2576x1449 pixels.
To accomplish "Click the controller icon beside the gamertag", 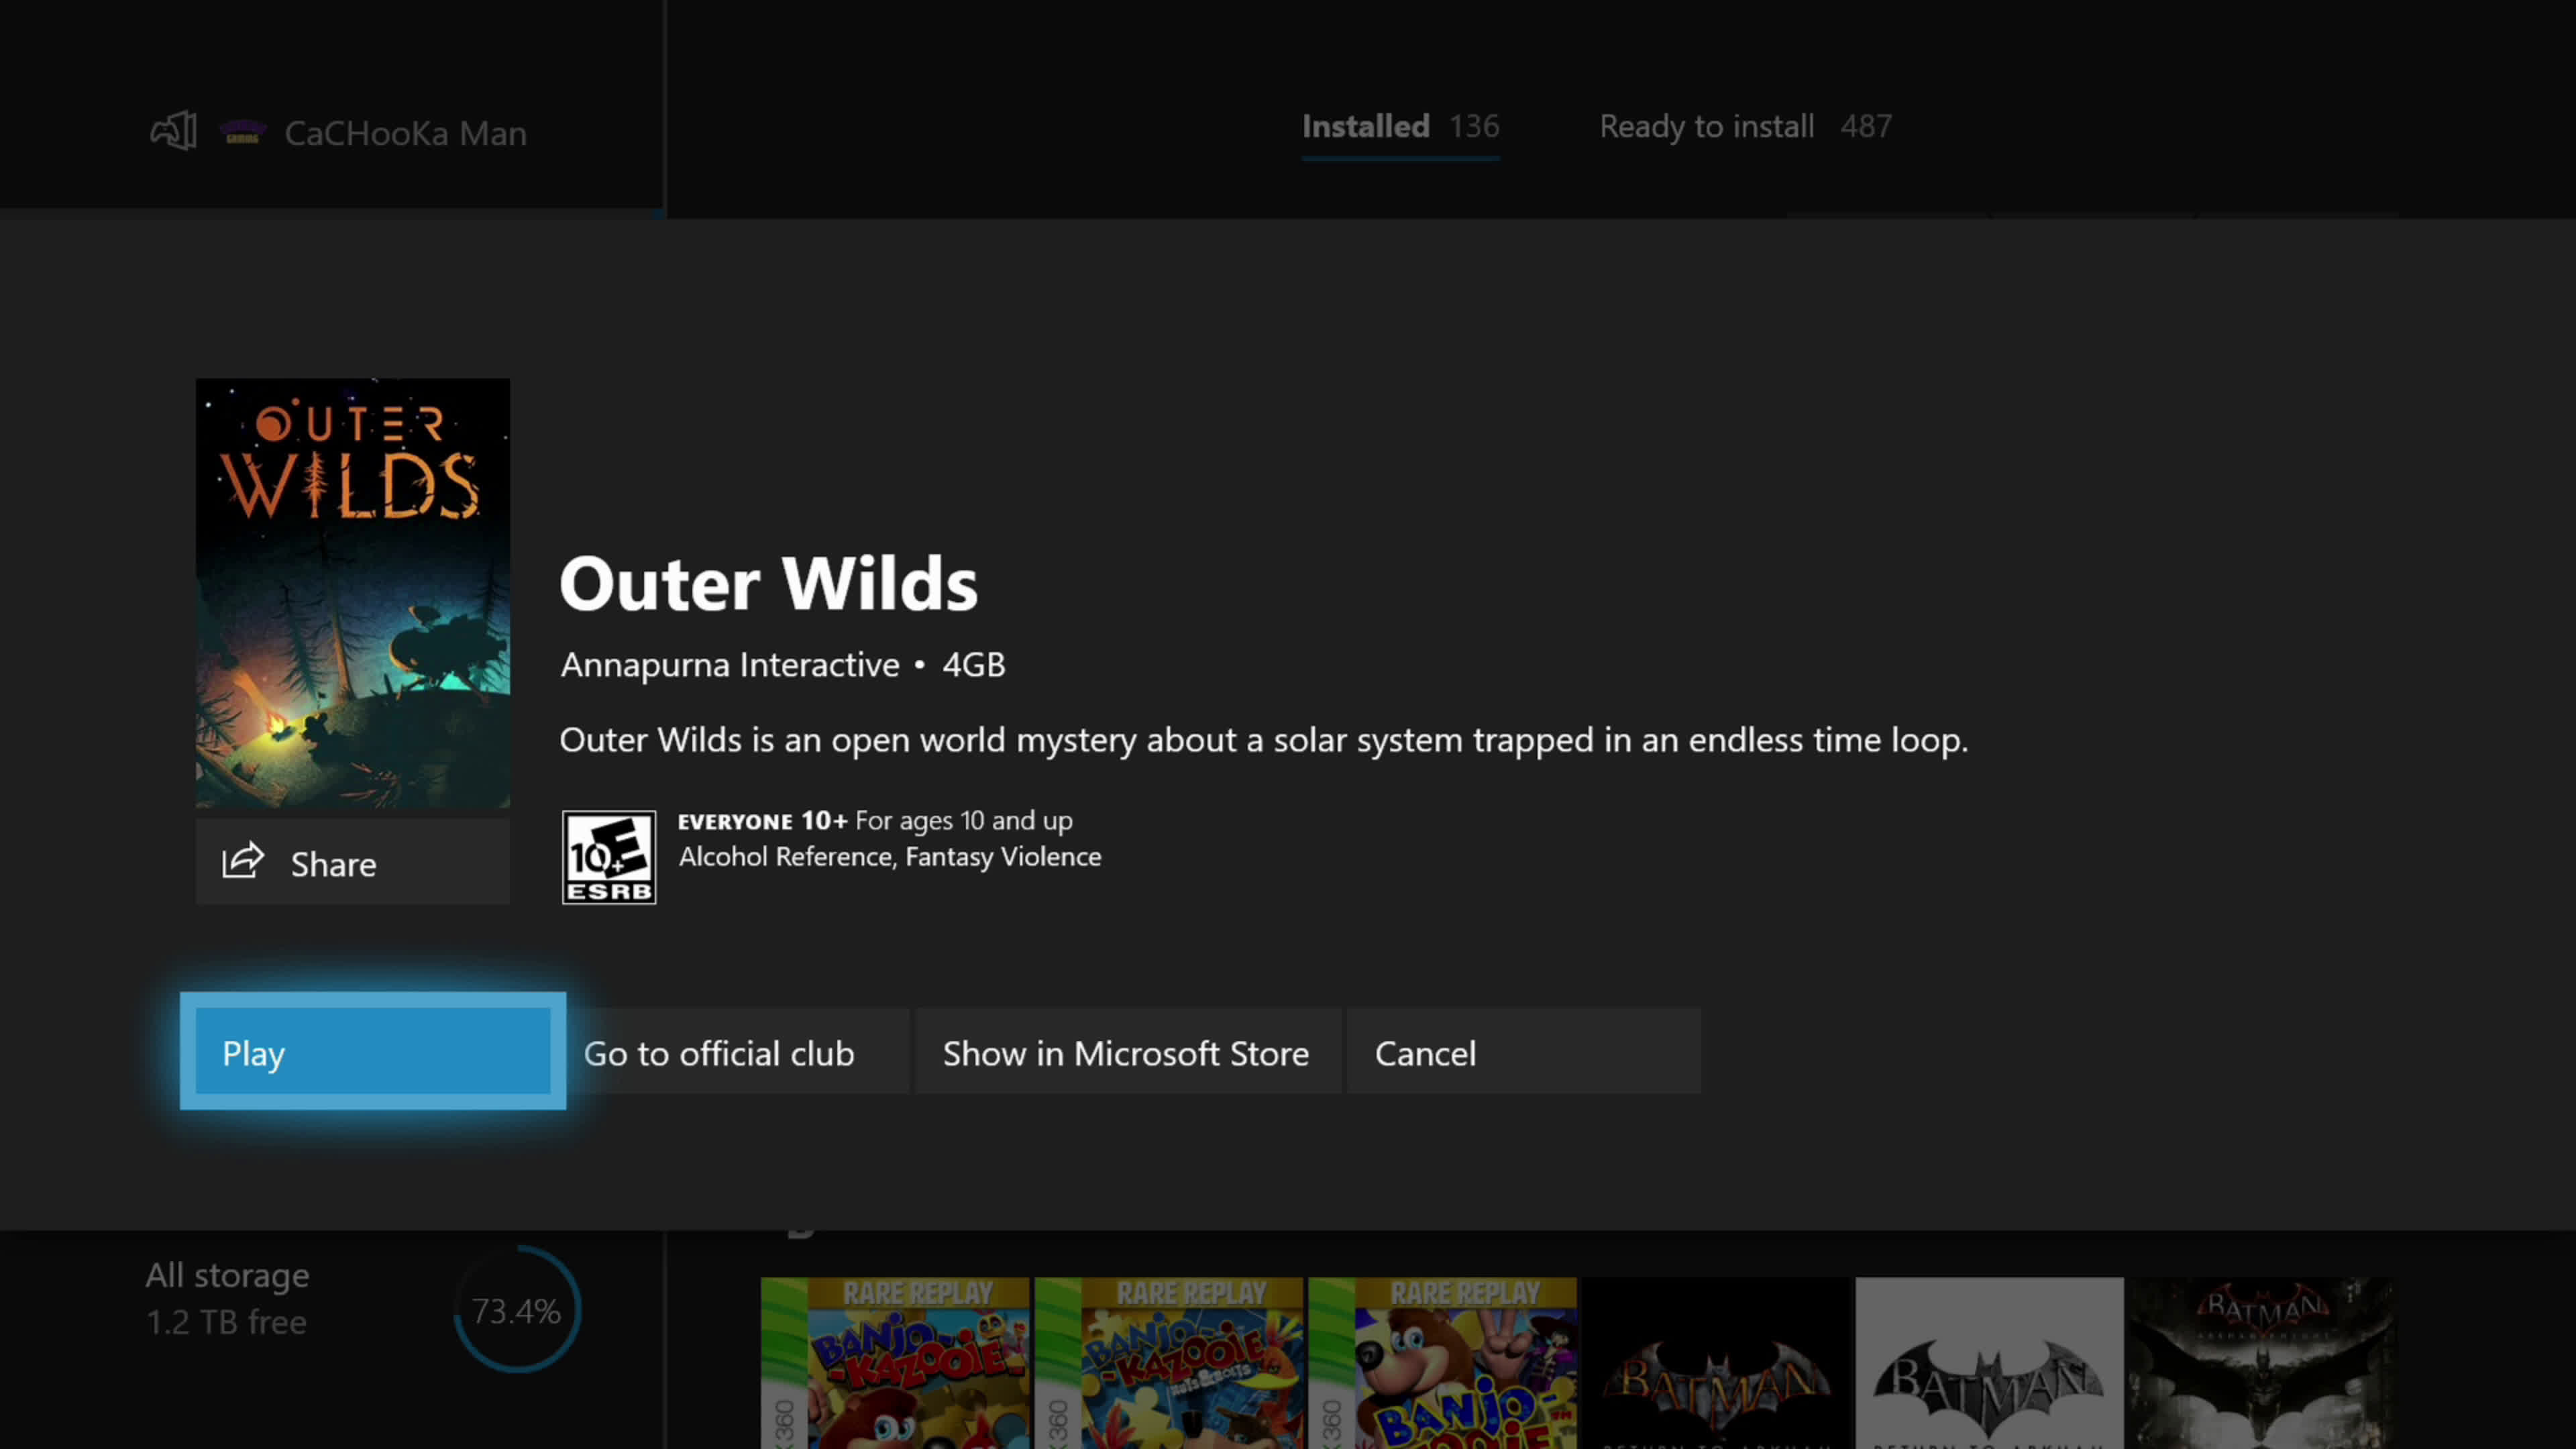I will 173,131.
